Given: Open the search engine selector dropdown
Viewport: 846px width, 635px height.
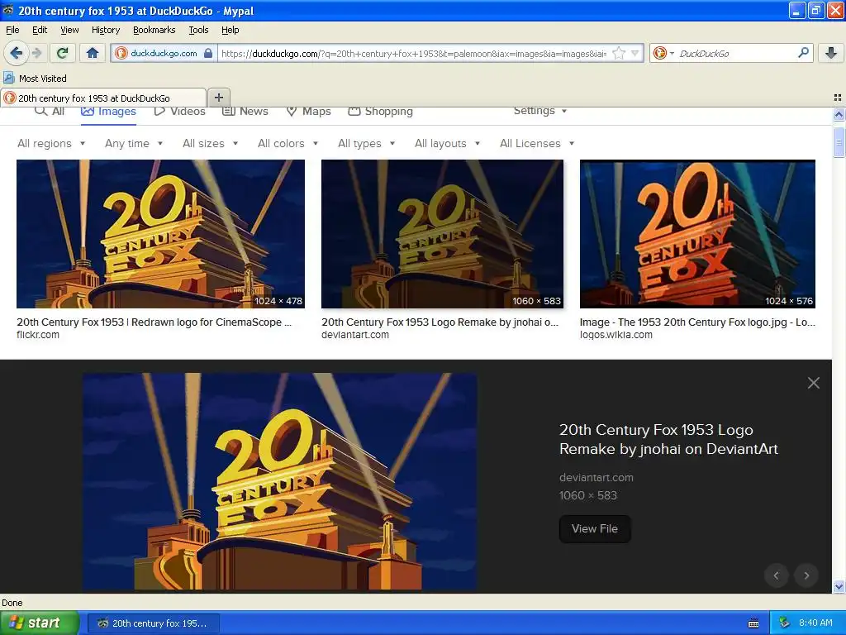Looking at the screenshot, I should (x=663, y=53).
